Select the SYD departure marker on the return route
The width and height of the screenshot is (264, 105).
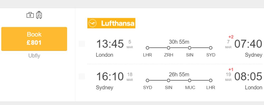[148, 81]
